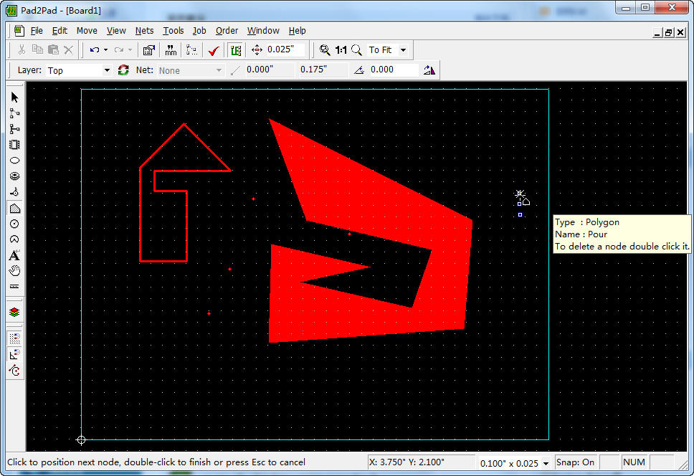Choose the ruler measure tool
The image size is (694, 476).
click(x=14, y=286)
